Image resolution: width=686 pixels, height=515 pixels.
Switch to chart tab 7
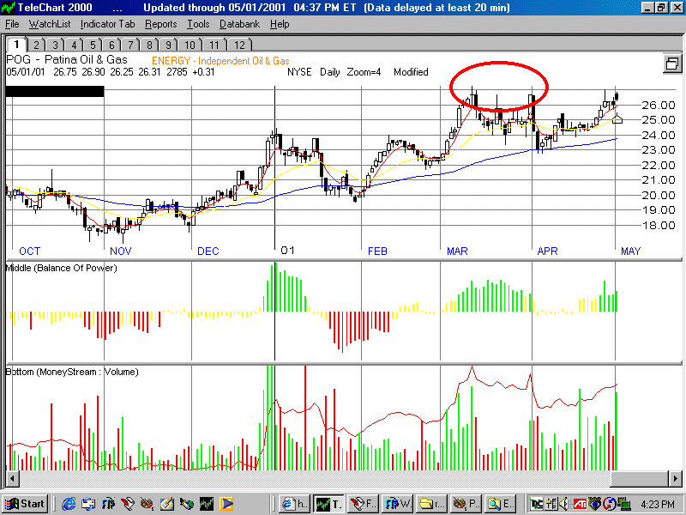[130, 45]
